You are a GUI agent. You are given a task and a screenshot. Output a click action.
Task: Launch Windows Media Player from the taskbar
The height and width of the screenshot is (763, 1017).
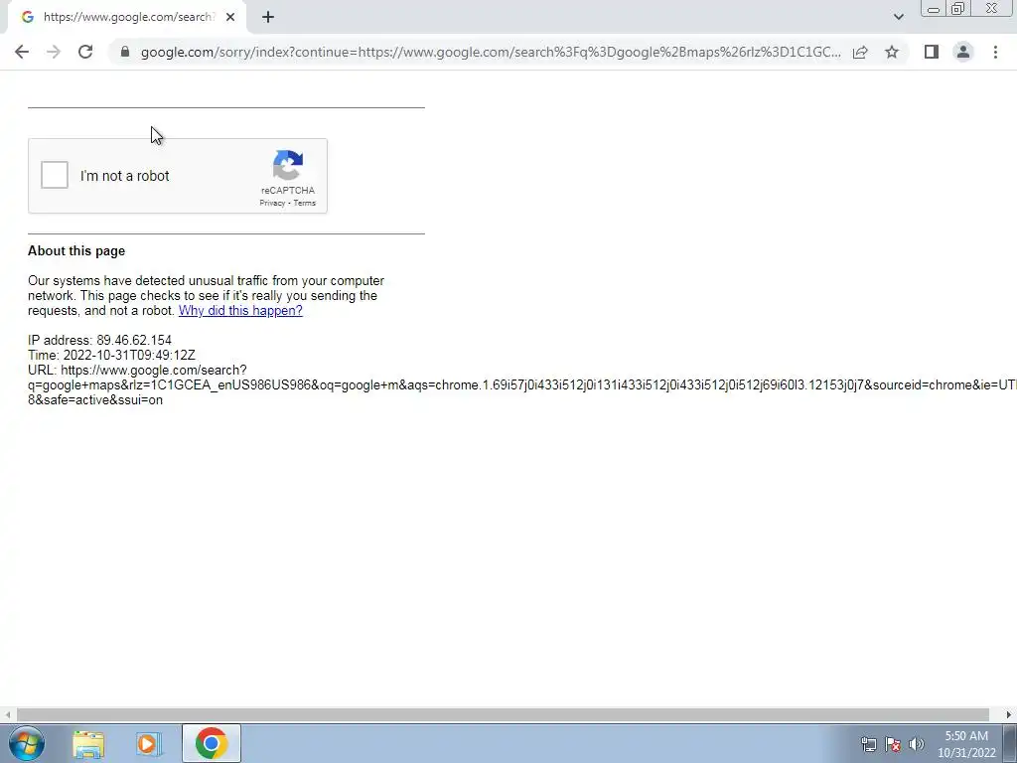(x=148, y=744)
